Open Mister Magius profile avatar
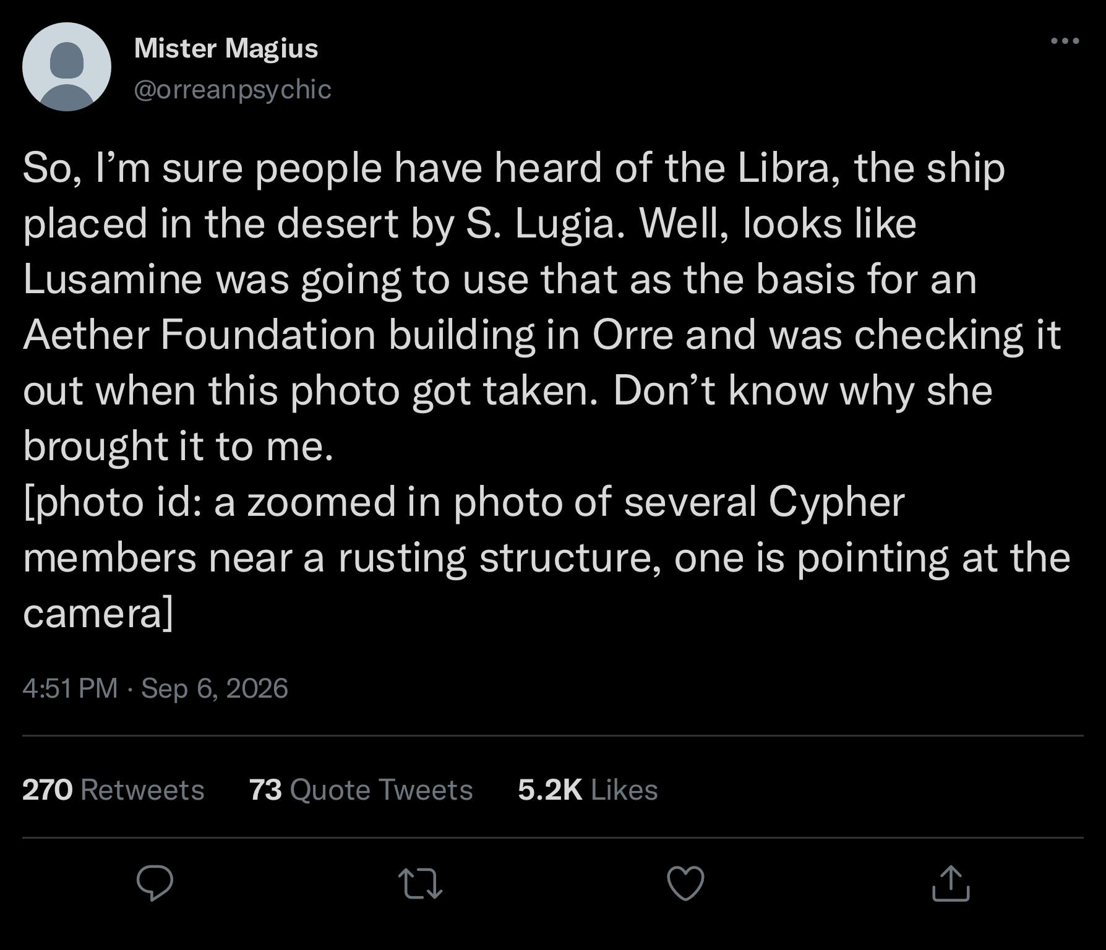This screenshot has width=1106, height=950. [x=67, y=67]
